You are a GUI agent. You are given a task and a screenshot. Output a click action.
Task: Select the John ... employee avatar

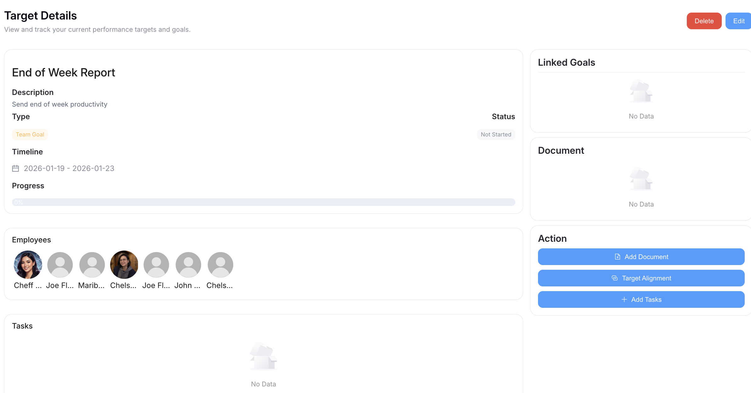pyautogui.click(x=188, y=265)
